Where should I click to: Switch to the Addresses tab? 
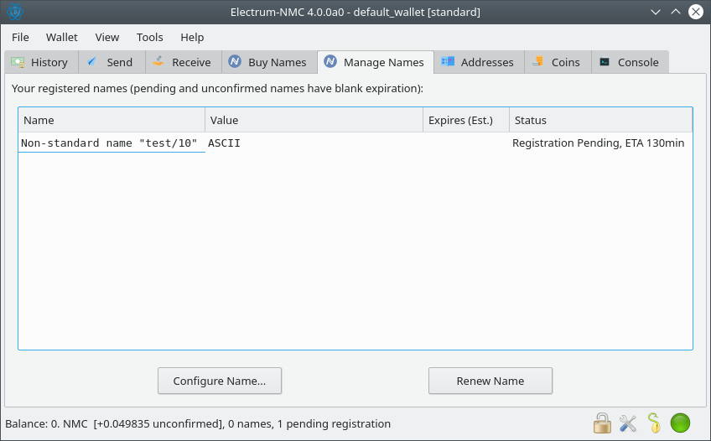pos(479,62)
